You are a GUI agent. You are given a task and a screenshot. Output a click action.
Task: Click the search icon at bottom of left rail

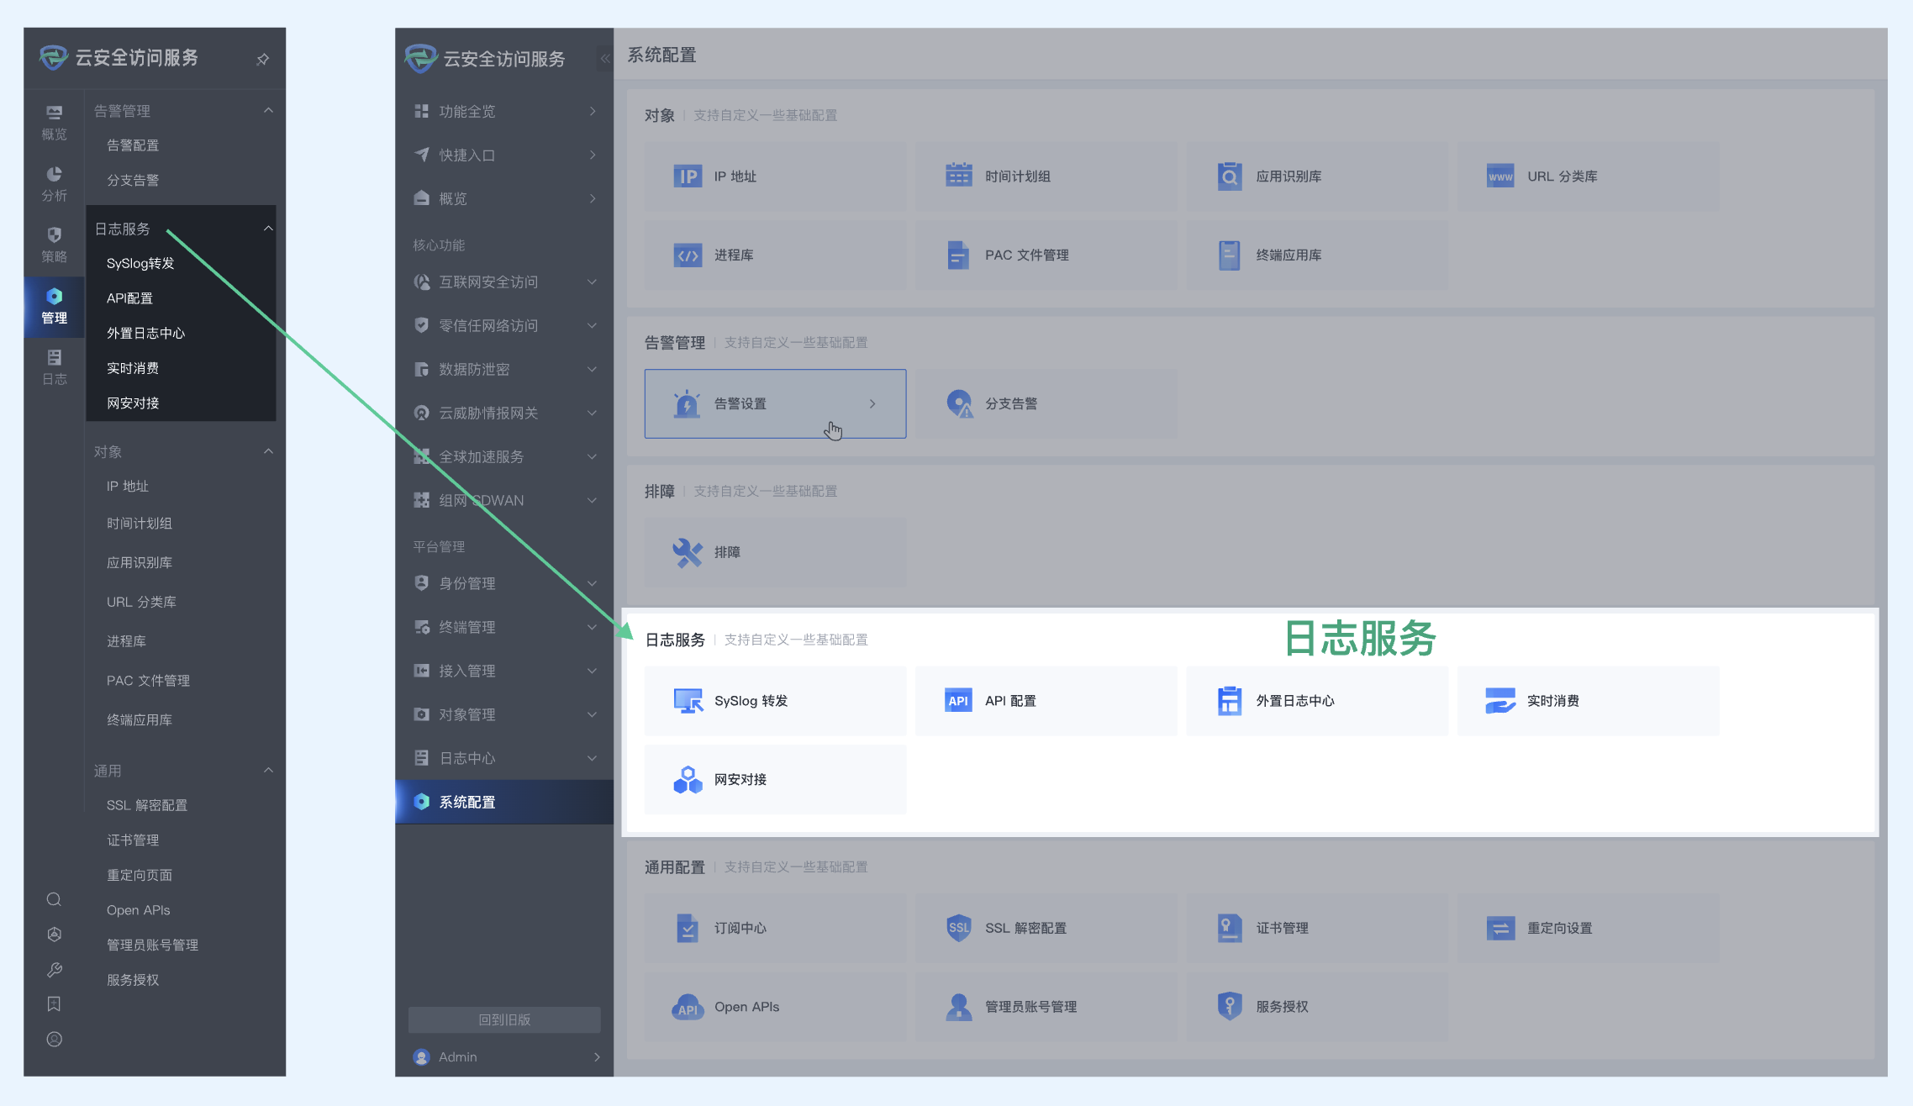point(54,899)
